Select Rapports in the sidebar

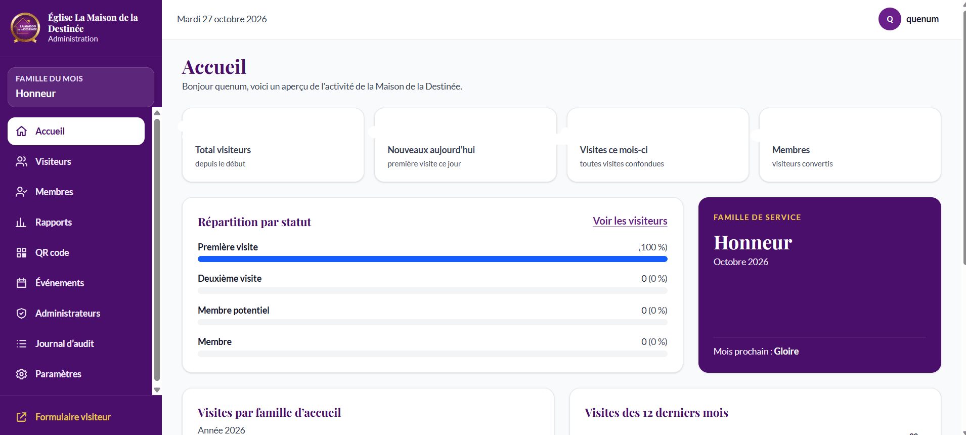coord(76,223)
